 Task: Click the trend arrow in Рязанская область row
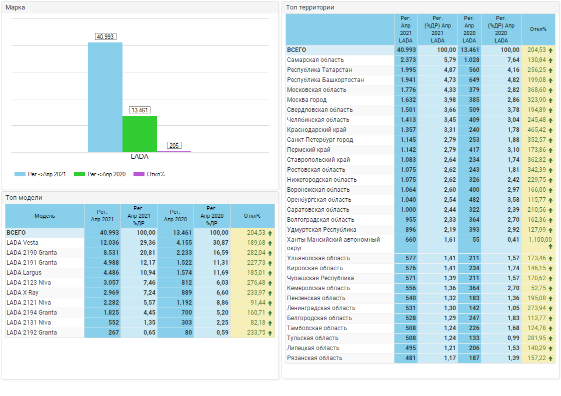coord(550,359)
